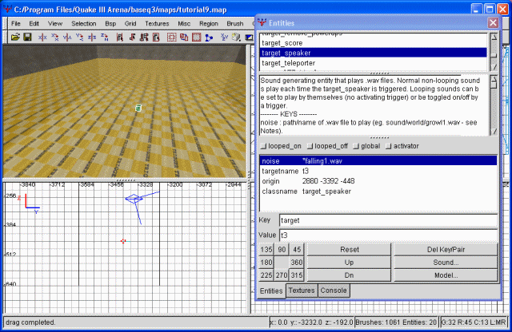Open the Sound... browser
512x332 pixels.
(446, 263)
